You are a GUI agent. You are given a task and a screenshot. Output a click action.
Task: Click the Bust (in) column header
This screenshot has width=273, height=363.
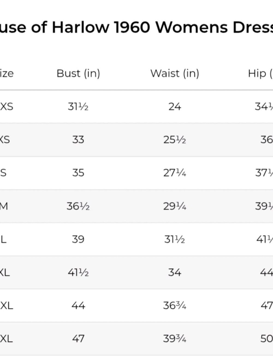pos(78,74)
